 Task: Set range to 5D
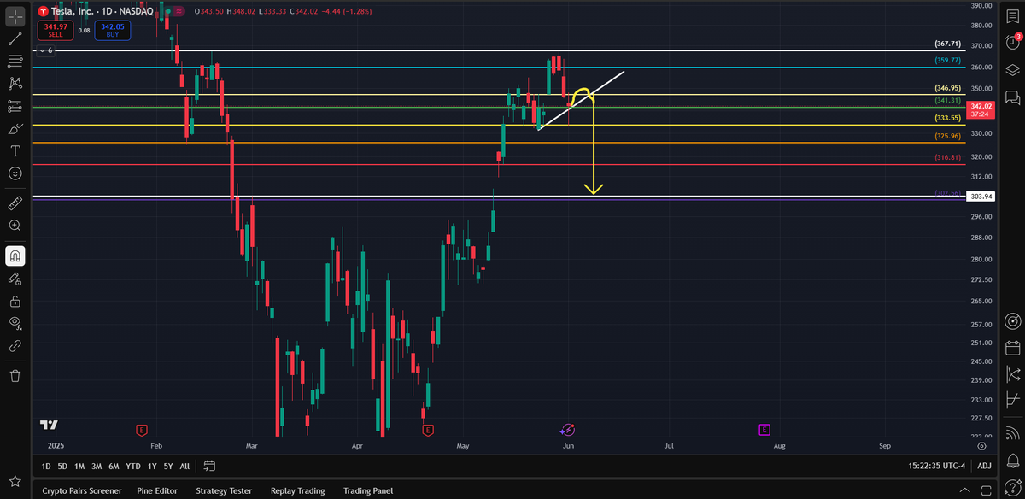62,467
